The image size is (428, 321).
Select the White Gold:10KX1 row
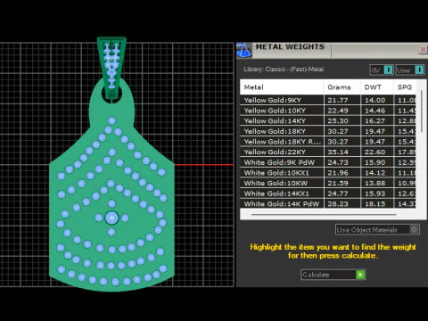(328, 173)
